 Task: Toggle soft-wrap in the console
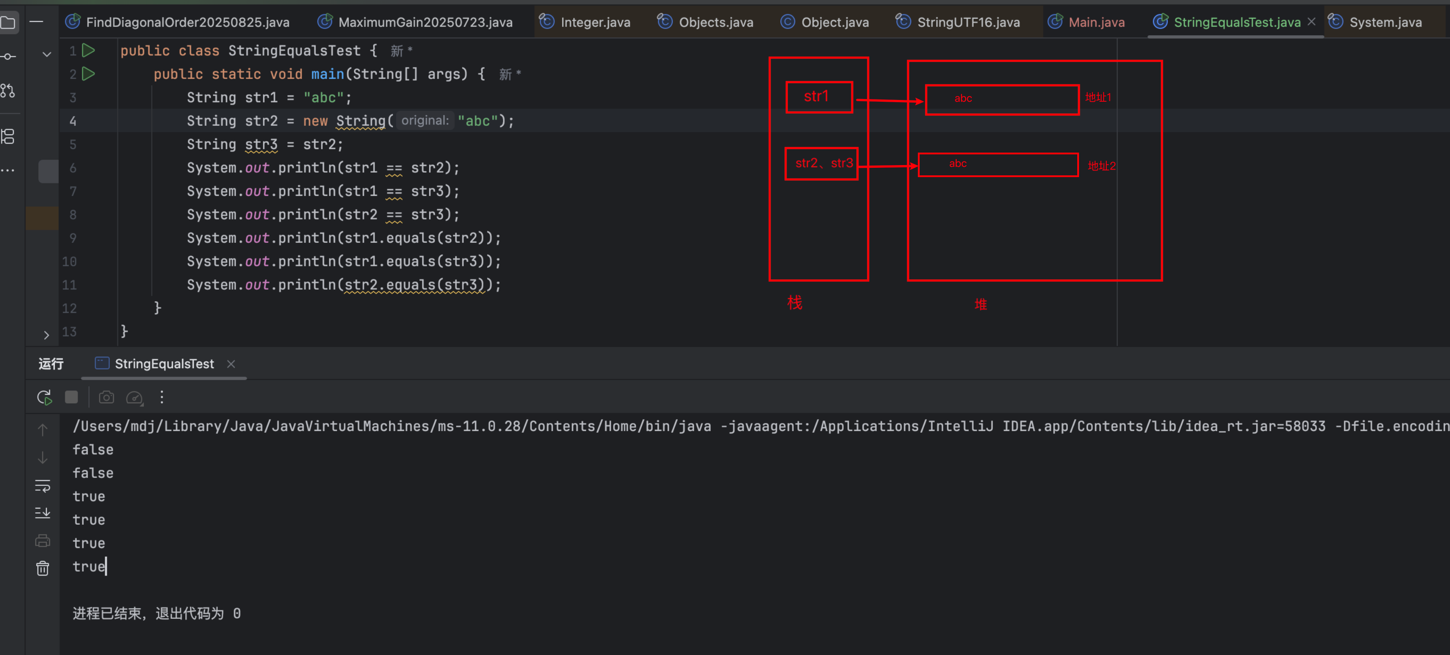pos(43,485)
